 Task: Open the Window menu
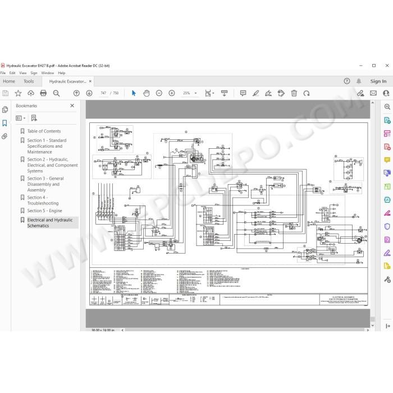[48, 73]
